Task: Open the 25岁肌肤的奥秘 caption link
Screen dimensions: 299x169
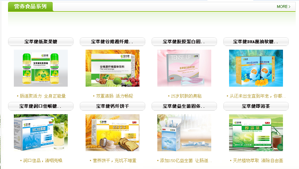Action: (186, 96)
